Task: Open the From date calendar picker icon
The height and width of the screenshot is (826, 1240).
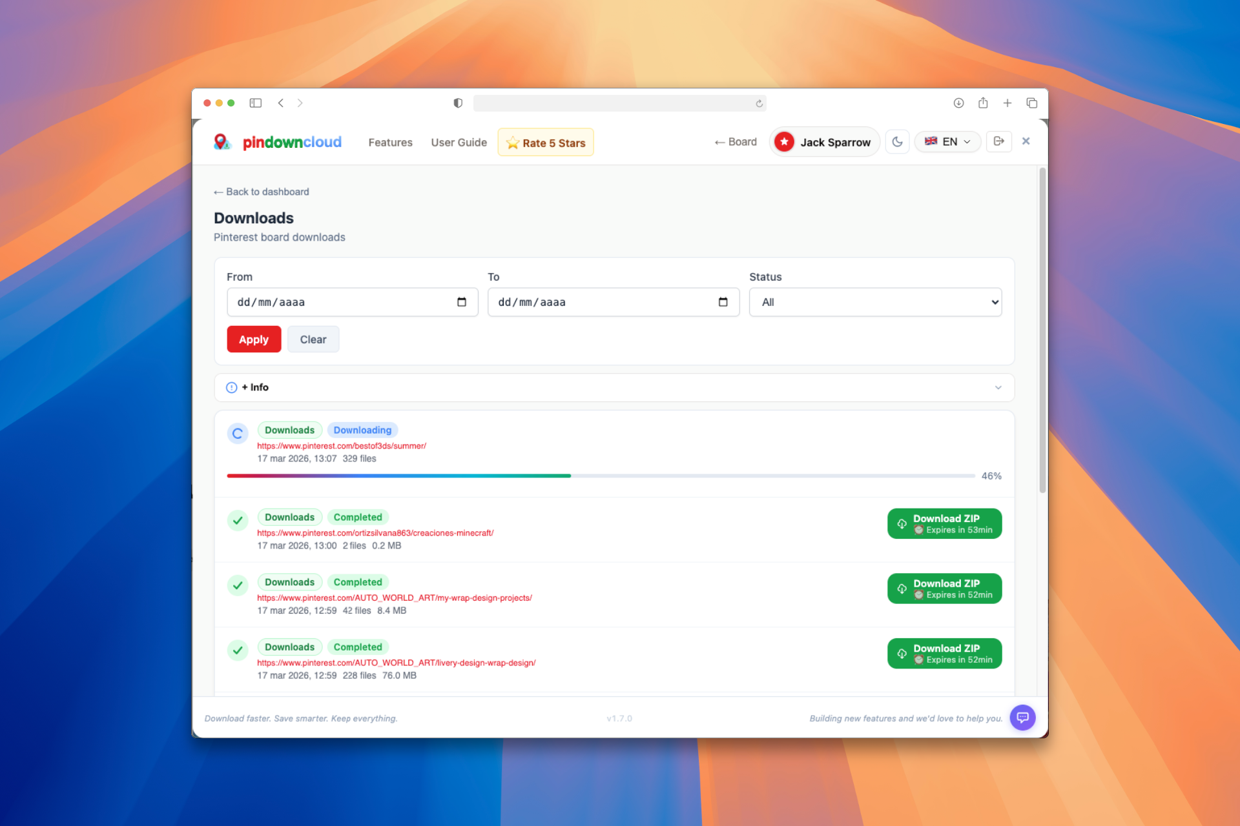Action: (x=462, y=302)
